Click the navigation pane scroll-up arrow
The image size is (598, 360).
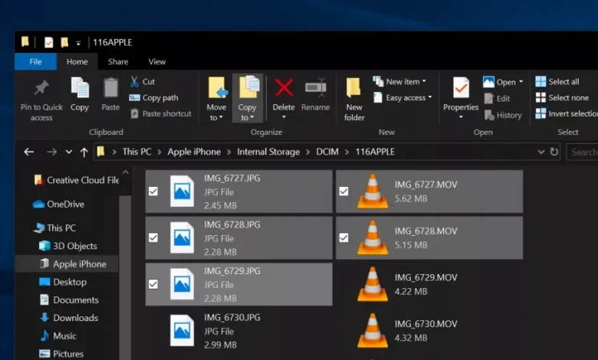point(125,172)
